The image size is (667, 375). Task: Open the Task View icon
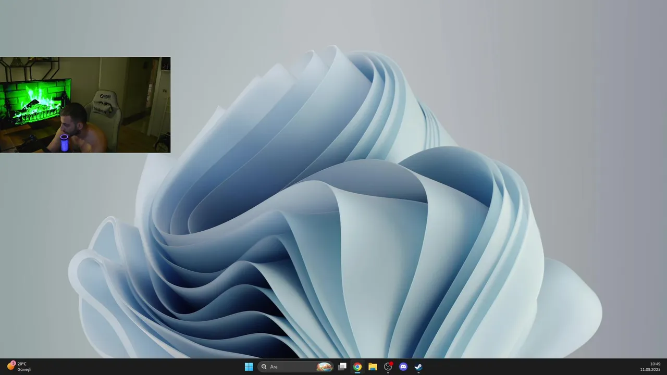pyautogui.click(x=342, y=367)
